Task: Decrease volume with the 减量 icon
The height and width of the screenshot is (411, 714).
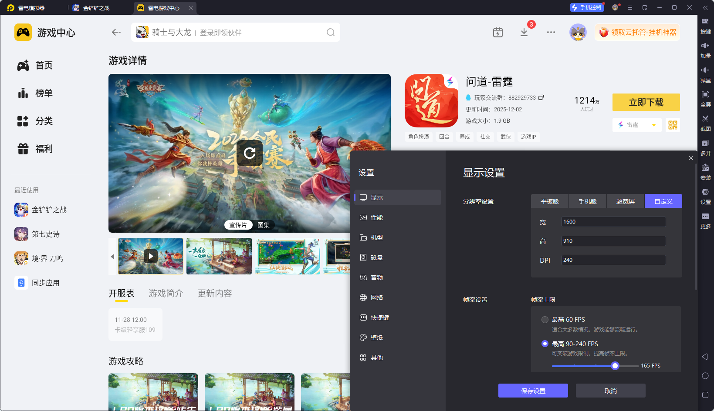Action: click(x=705, y=70)
